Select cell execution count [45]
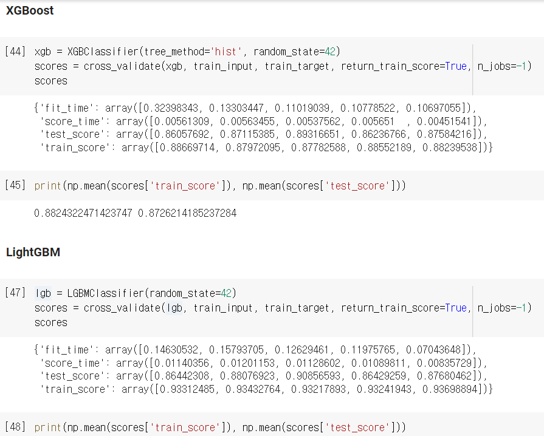The image size is (544, 436). 15,185
